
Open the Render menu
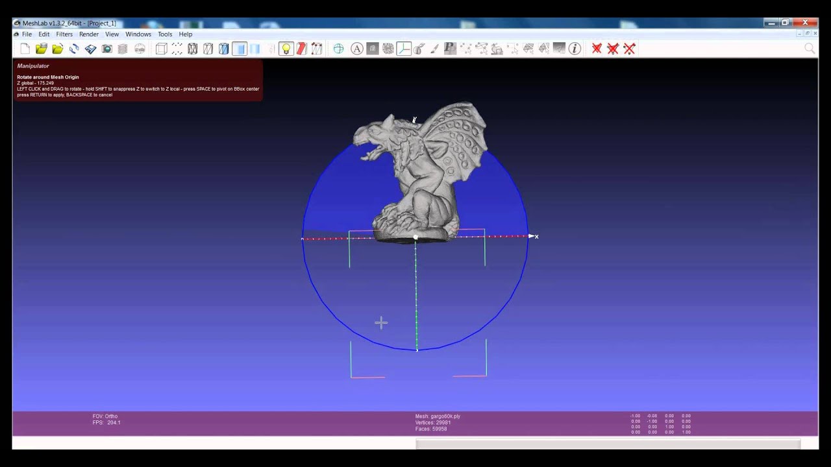point(89,34)
